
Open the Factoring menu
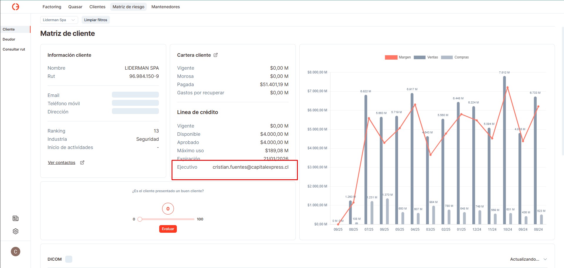pos(52,7)
